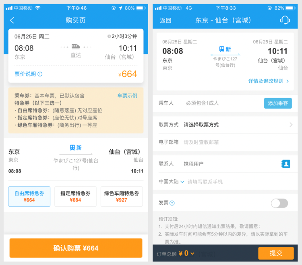Tap the 新 train badge on order page

pos(225,49)
